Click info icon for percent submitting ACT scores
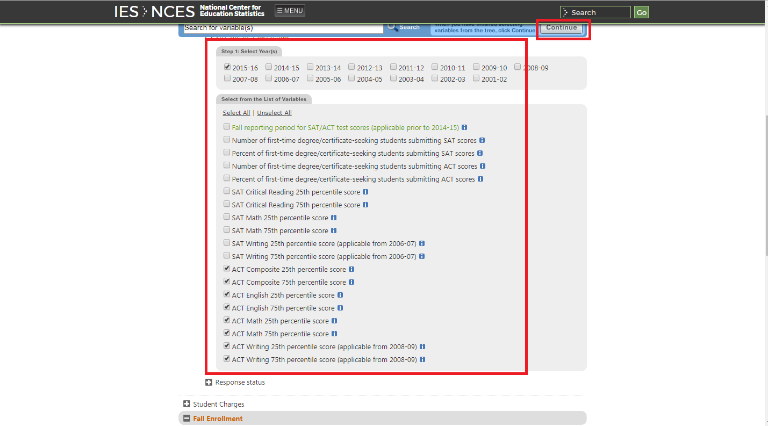Screen dimensions: 768x426 (480, 179)
